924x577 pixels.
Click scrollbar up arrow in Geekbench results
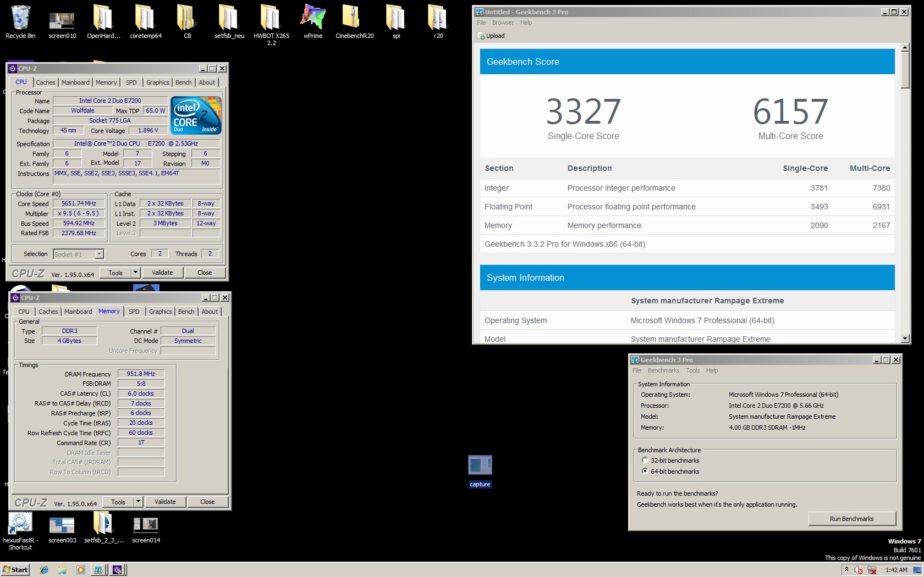tap(905, 48)
